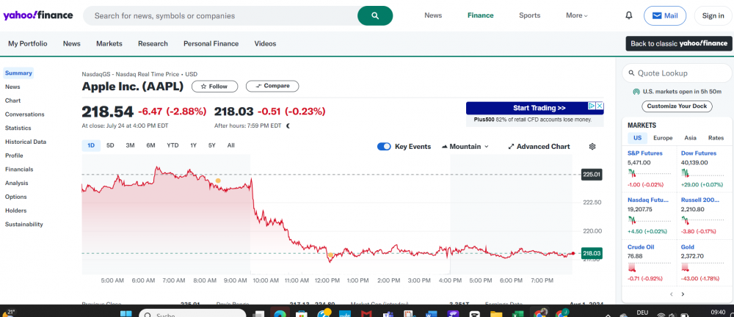Expand the More menu in top navigation

coord(577,15)
